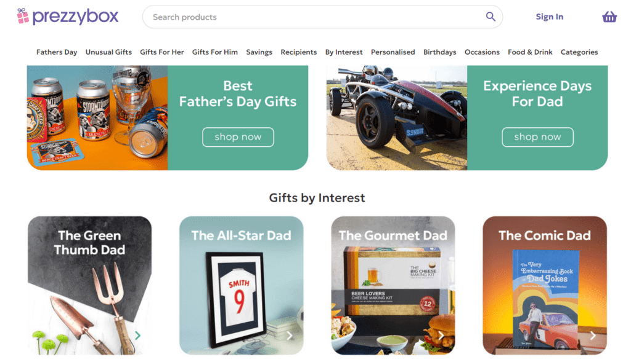Shop now for Best Father's Day Gifts
Viewport: 631px width, 362px height.
coord(238,137)
